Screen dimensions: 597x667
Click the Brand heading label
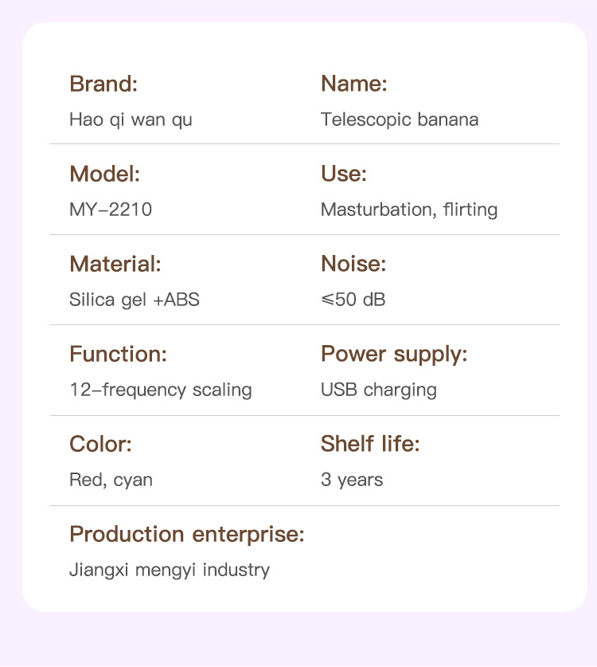click(103, 84)
